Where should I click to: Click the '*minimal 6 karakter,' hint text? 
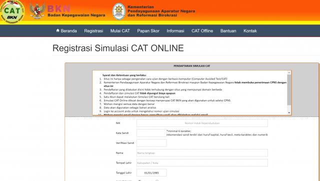[179, 131]
